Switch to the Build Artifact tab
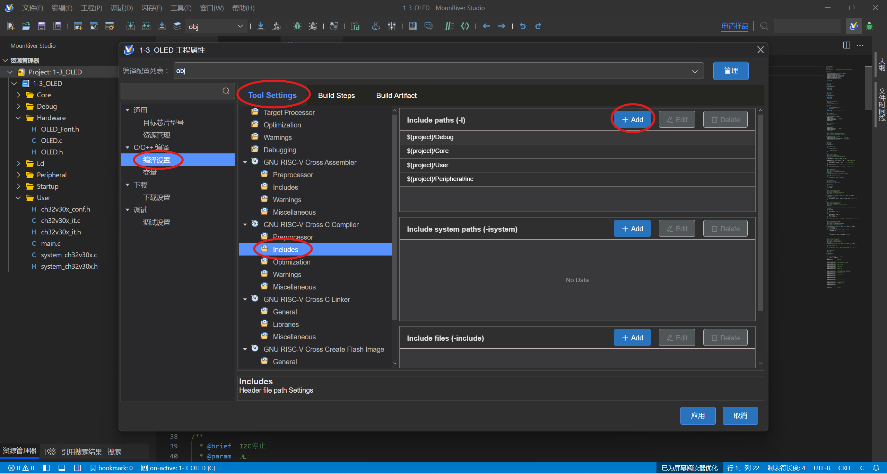 coord(396,96)
